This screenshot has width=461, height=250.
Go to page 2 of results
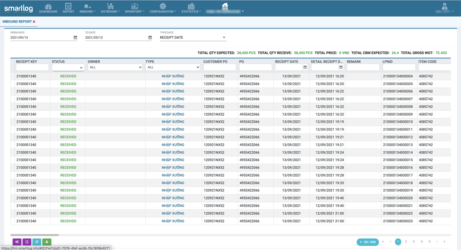(406, 242)
